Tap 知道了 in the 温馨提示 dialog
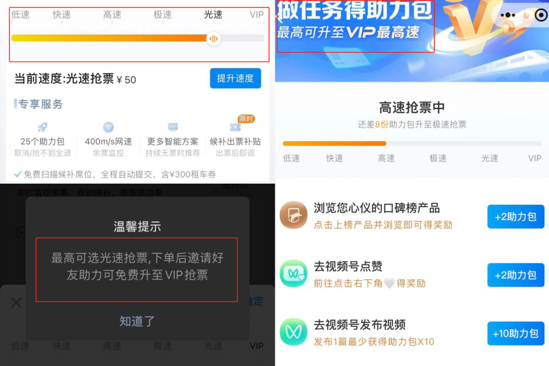The image size is (549, 366). click(x=137, y=321)
